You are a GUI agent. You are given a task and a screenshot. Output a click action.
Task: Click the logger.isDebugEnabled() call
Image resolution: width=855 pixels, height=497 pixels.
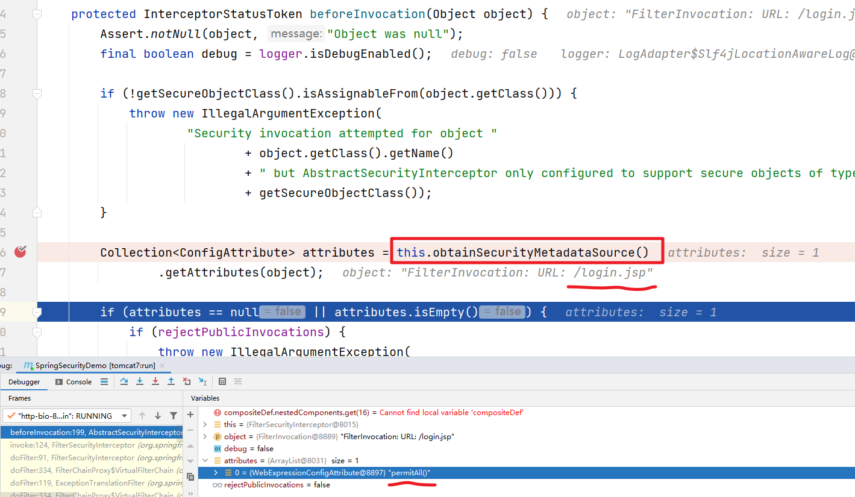coord(342,54)
